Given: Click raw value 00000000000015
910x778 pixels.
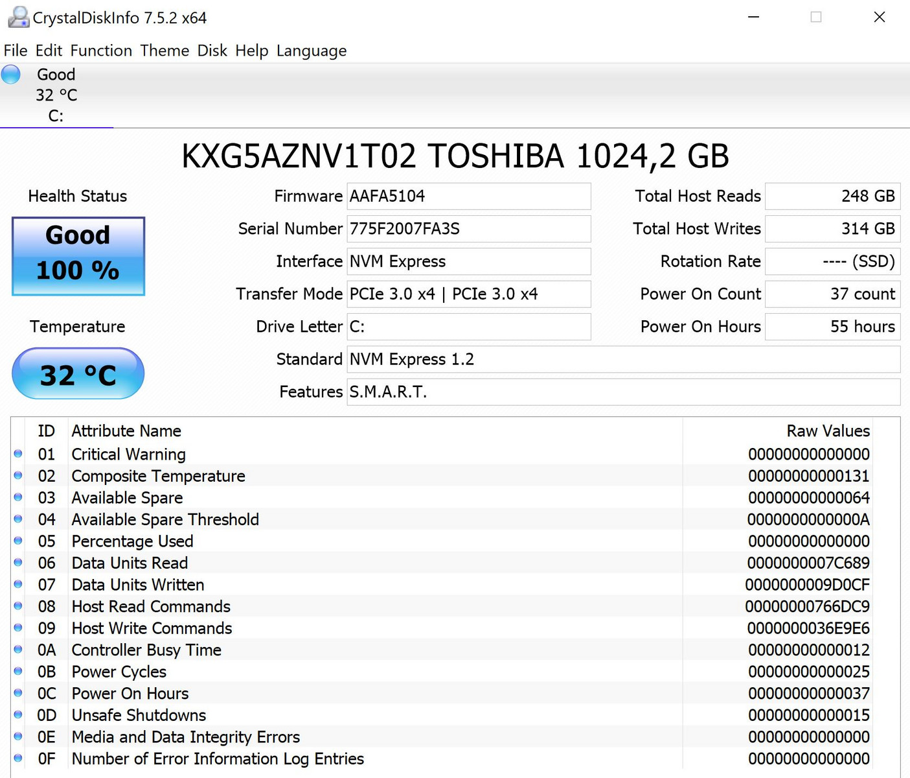Looking at the screenshot, I should [809, 715].
